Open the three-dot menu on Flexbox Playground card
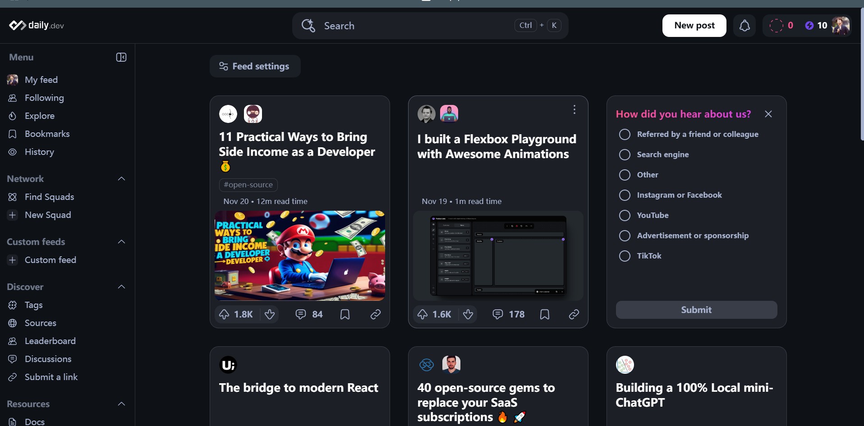The image size is (864, 426). [574, 109]
